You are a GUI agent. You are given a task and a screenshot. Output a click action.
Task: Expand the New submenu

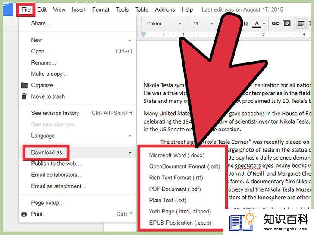[78, 40]
